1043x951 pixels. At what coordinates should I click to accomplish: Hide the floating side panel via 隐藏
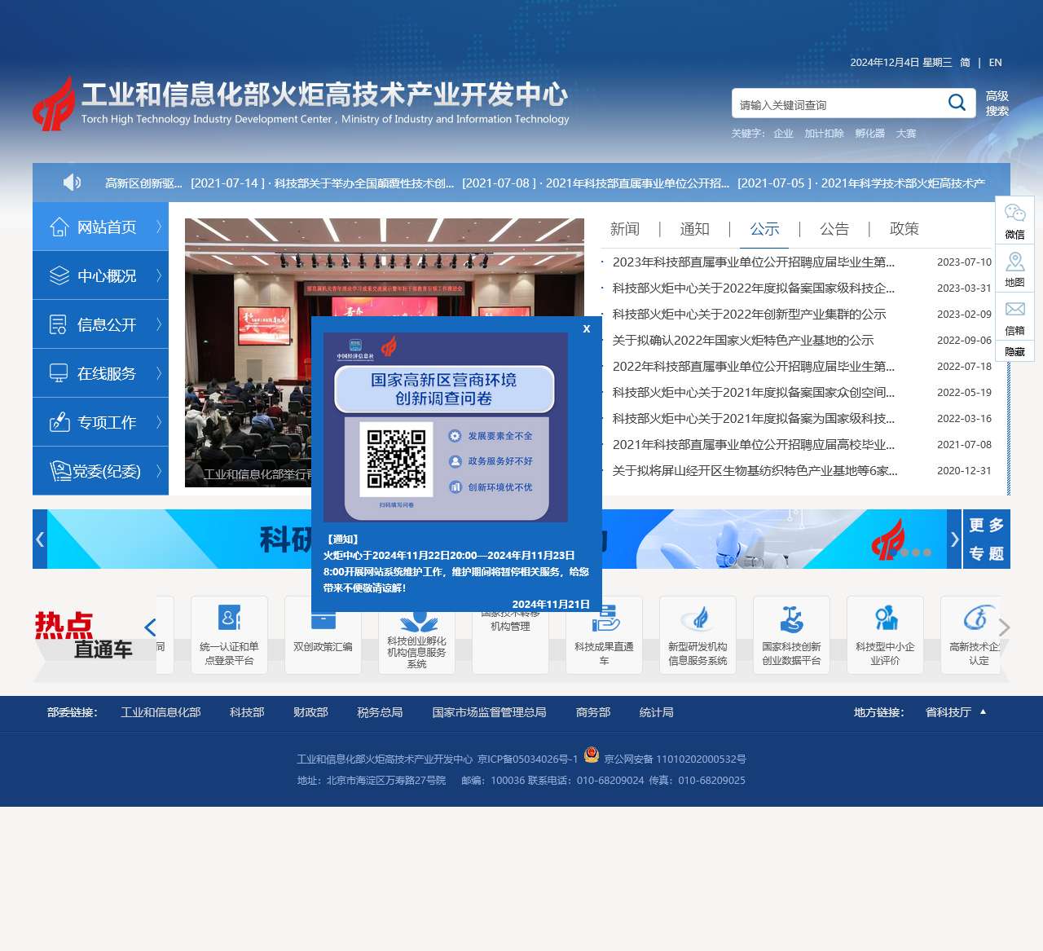click(1014, 351)
